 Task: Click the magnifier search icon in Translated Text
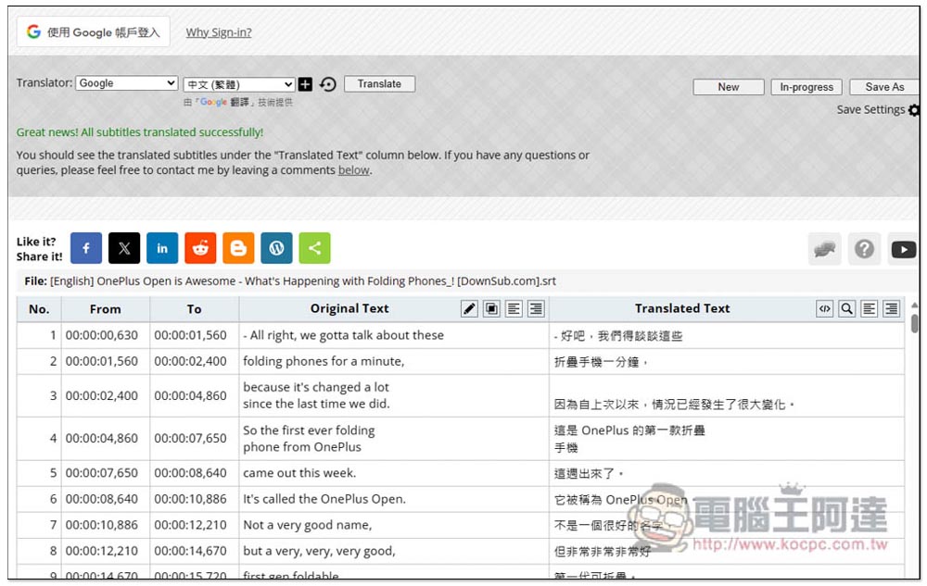click(847, 308)
